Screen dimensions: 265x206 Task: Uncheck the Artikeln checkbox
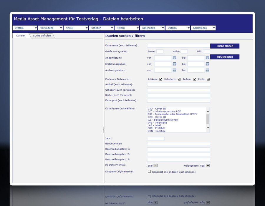[x=161, y=79]
